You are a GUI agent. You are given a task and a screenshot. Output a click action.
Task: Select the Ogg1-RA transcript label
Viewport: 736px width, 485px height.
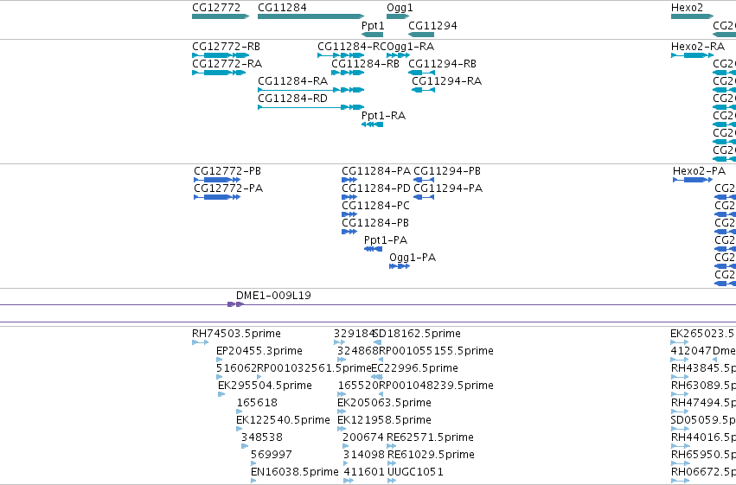point(411,47)
